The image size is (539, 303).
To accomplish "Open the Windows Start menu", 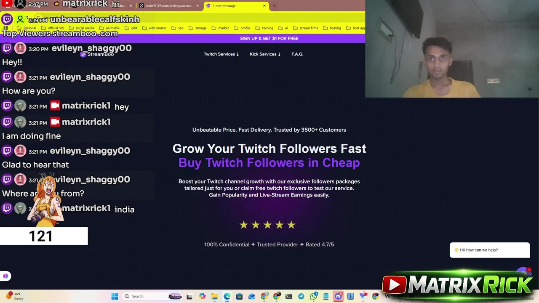I will coord(115,296).
